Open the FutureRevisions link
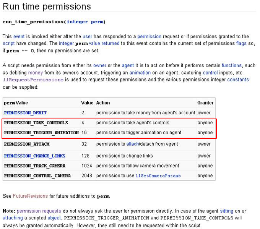This screenshot has width=260, height=229. click(30, 196)
